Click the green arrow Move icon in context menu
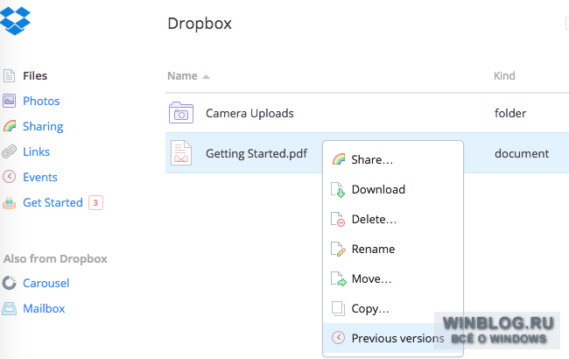The height and width of the screenshot is (359, 569). click(x=339, y=279)
